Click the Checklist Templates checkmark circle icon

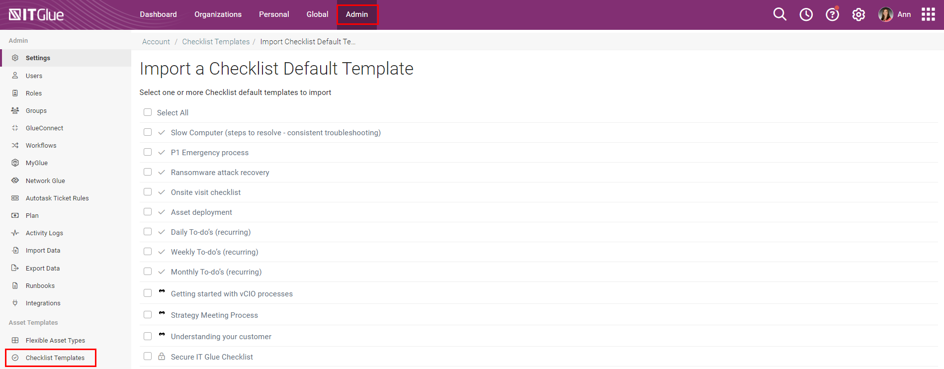pyautogui.click(x=15, y=358)
